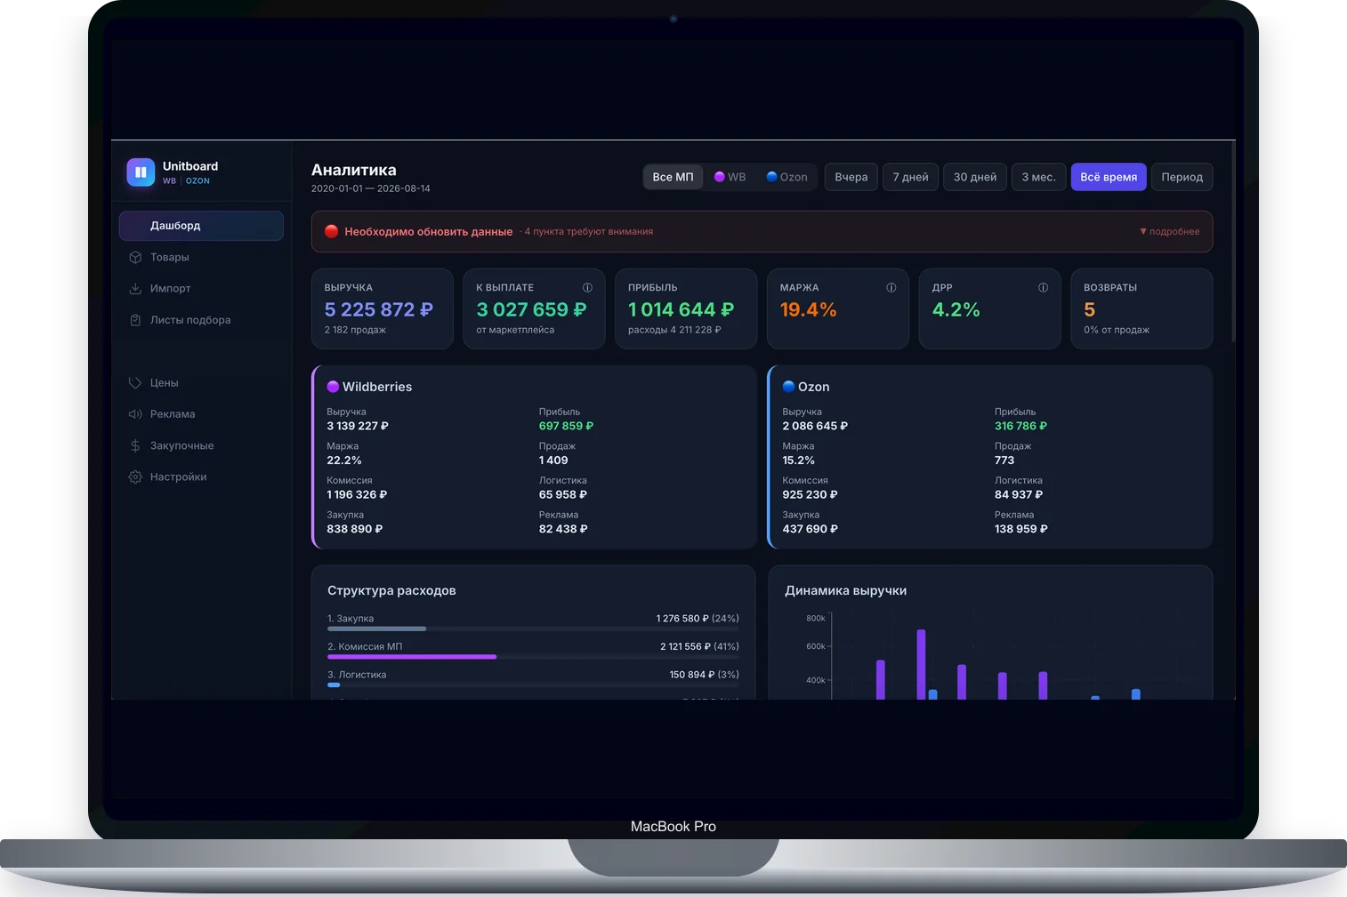This screenshot has height=897, width=1347.
Task: Open the Дашборд section in the sidebar
Action: click(x=201, y=226)
